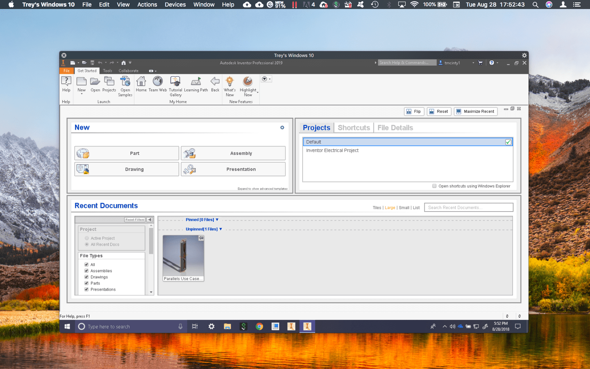Viewport: 590px width, 369px height.
Task: Uncheck the Parts file type
Action: pos(86,283)
